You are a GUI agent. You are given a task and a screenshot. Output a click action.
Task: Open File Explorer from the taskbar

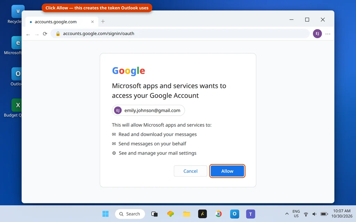(x=186, y=214)
